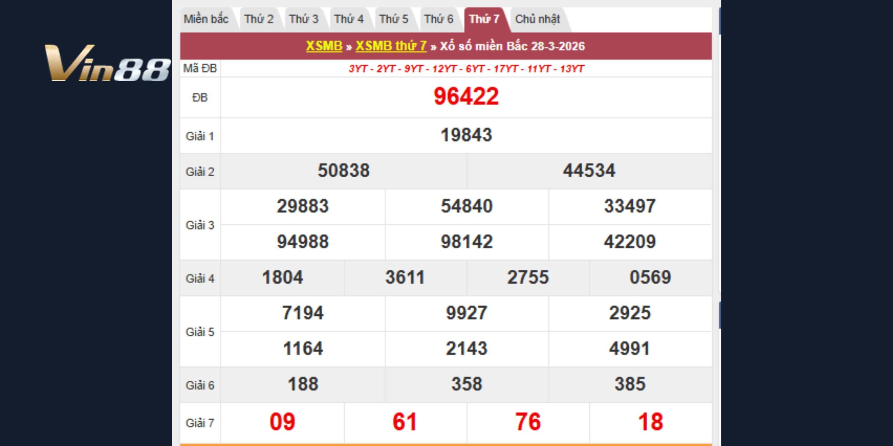Select Giải 6 number 358
The height and width of the screenshot is (446, 893).
[467, 384]
